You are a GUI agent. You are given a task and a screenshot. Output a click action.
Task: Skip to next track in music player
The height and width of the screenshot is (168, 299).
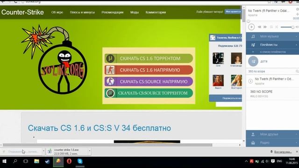[265, 27]
